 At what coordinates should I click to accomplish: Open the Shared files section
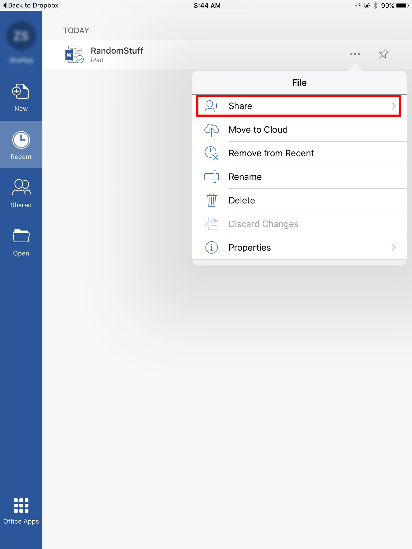coord(21,193)
